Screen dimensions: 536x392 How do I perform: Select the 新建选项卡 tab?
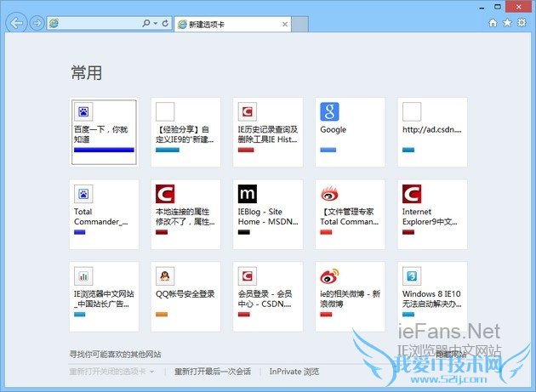click(232, 25)
